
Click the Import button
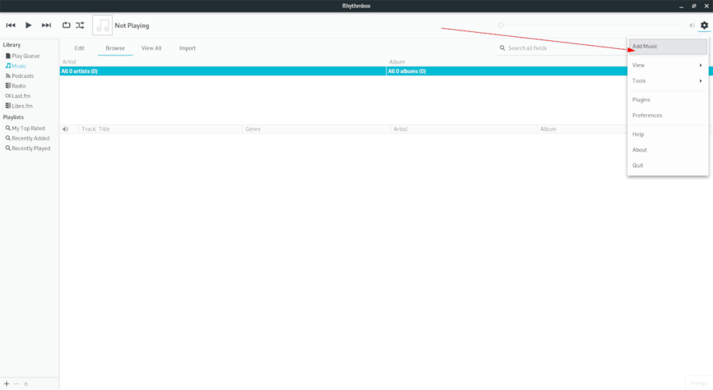click(x=187, y=49)
